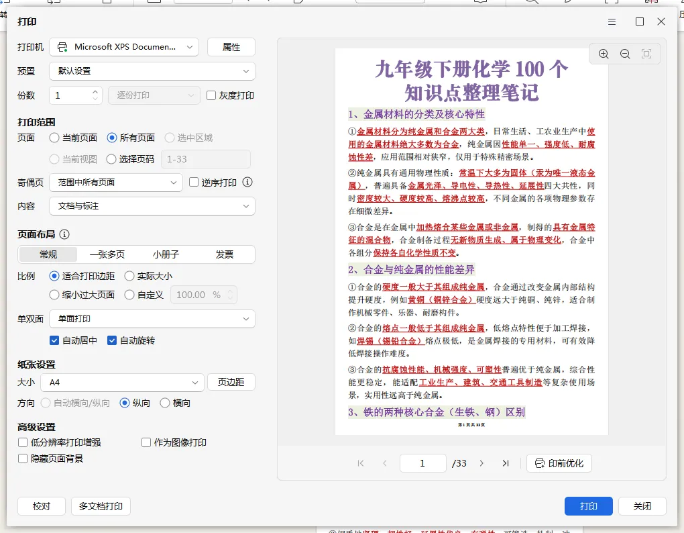Select the 横向 orientation radio button
684x533 pixels.
164,403
